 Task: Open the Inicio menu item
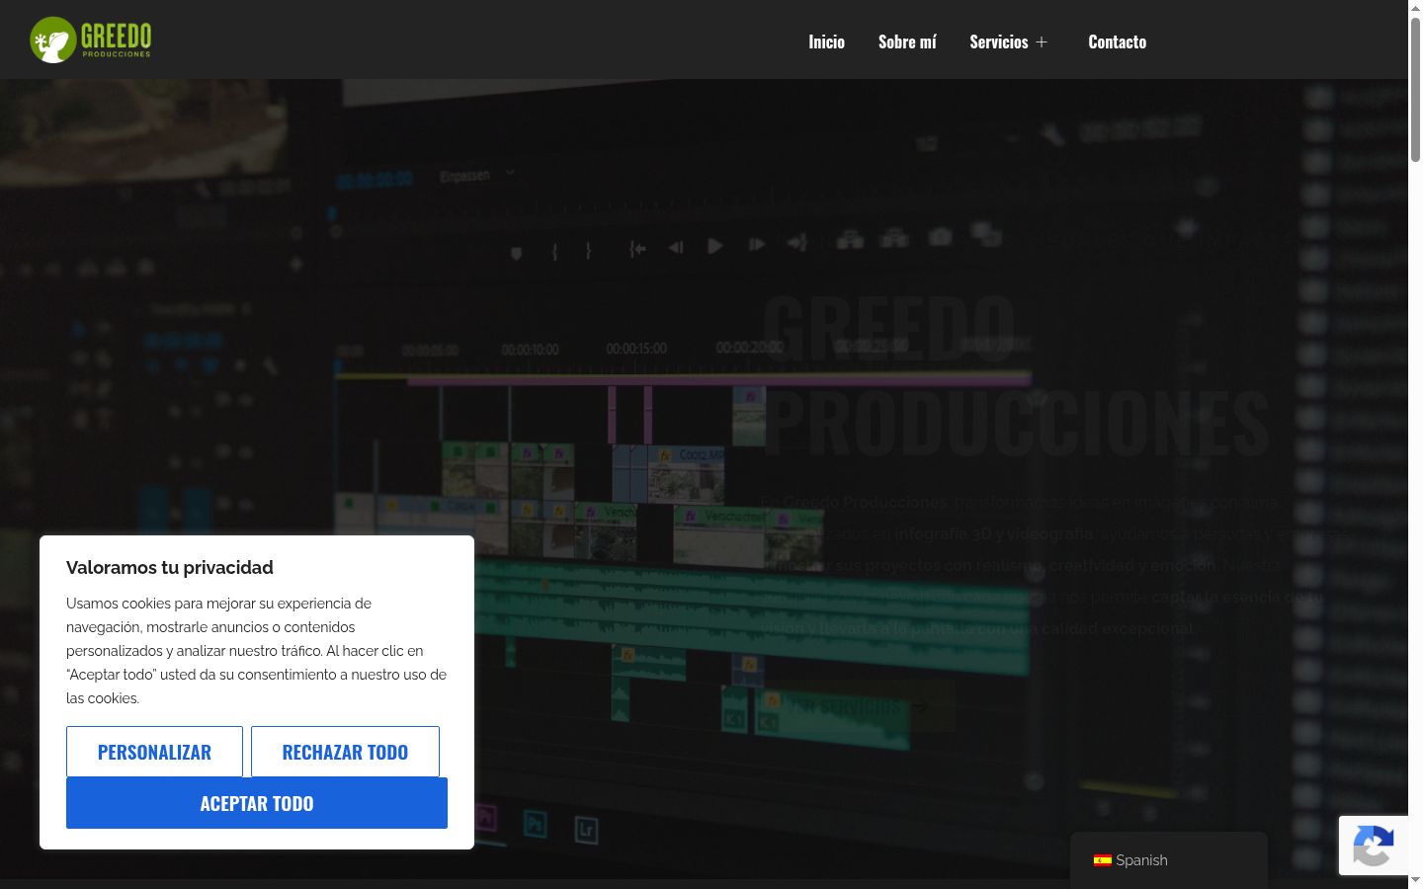coord(826,41)
